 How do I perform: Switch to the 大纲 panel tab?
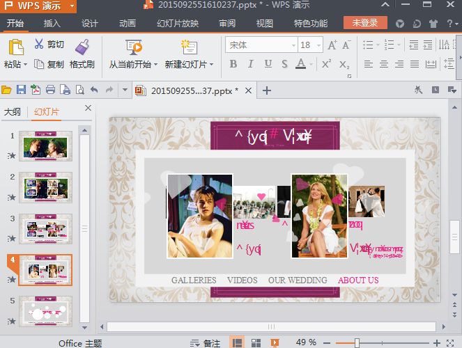click(13, 112)
